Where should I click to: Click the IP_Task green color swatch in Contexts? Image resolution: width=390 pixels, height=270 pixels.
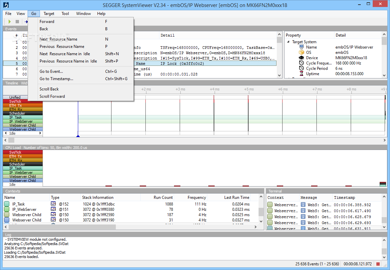tap(7, 204)
